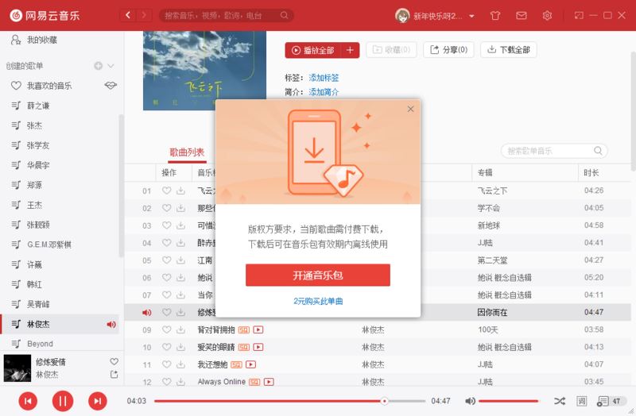Click the plus beside 播放全部

350,50
